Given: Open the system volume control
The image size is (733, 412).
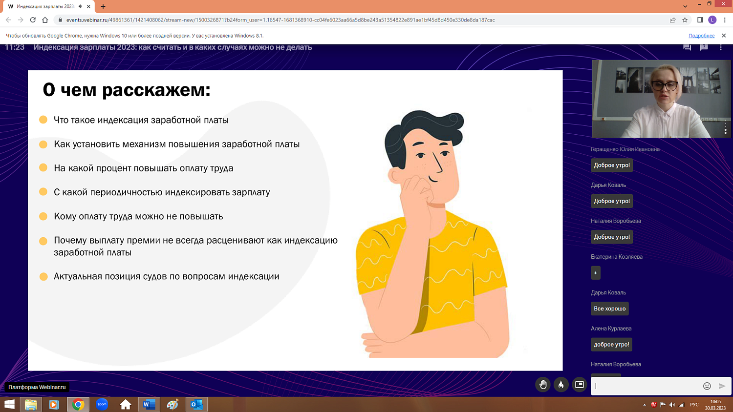Looking at the screenshot, I should (672, 405).
